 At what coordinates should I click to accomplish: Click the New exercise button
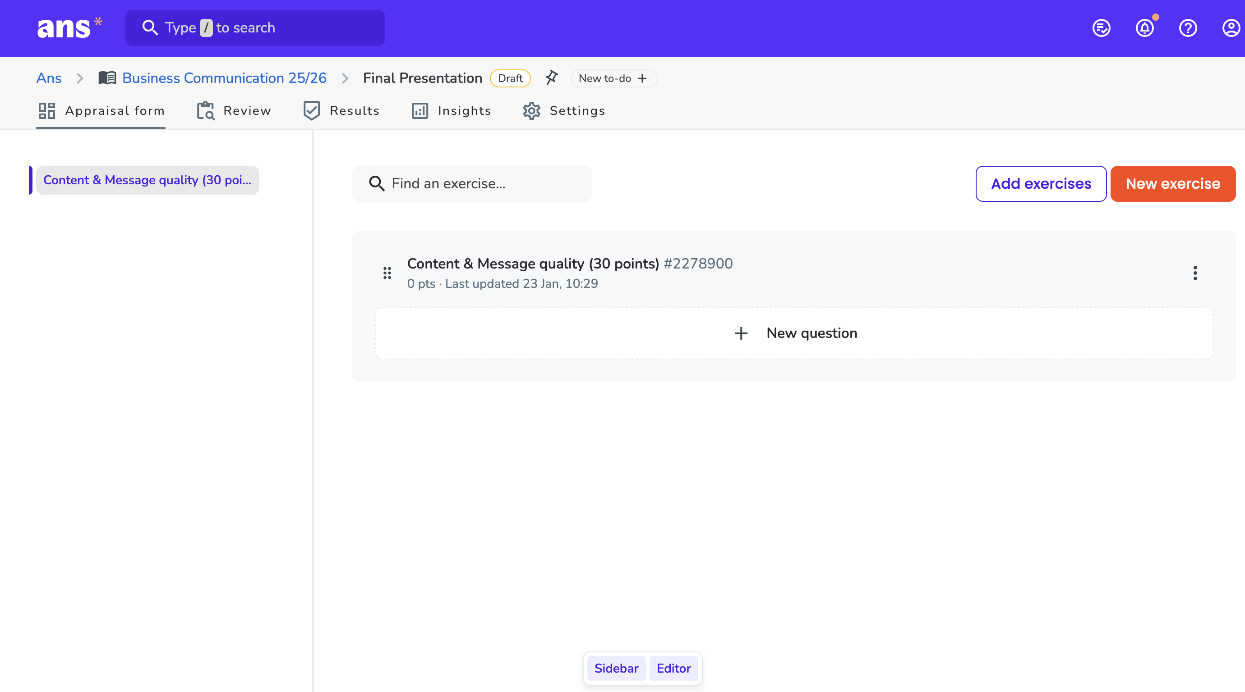[1172, 184]
